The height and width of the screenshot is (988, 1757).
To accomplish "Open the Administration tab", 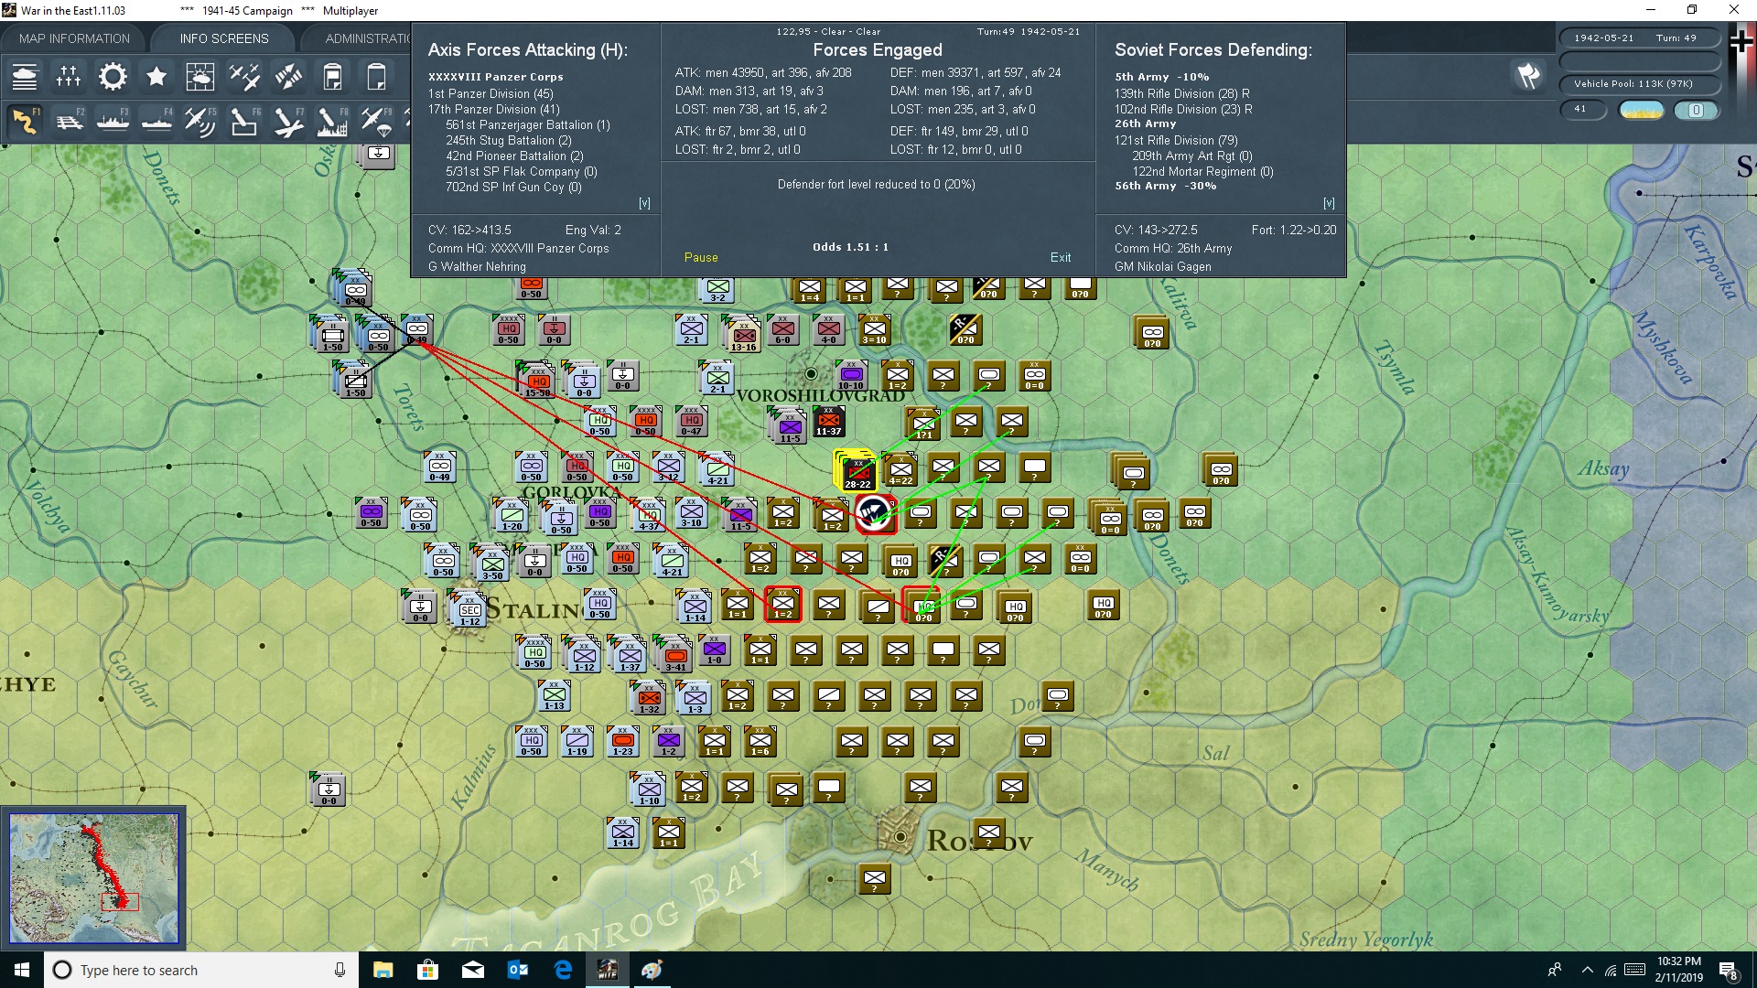I will pos(368,38).
